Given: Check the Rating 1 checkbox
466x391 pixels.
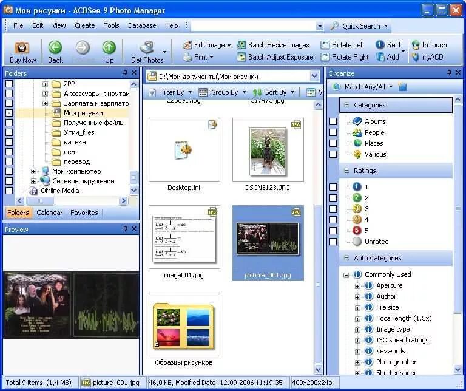Looking at the screenshot, I should pos(333,187).
